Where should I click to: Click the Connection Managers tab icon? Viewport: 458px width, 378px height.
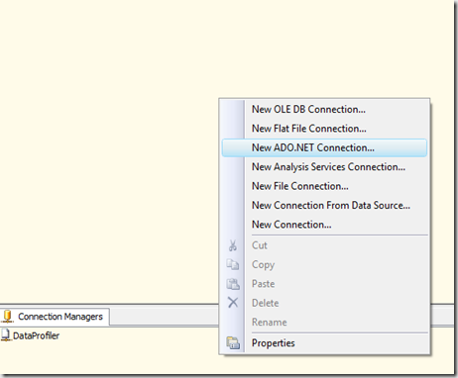pos(7,317)
